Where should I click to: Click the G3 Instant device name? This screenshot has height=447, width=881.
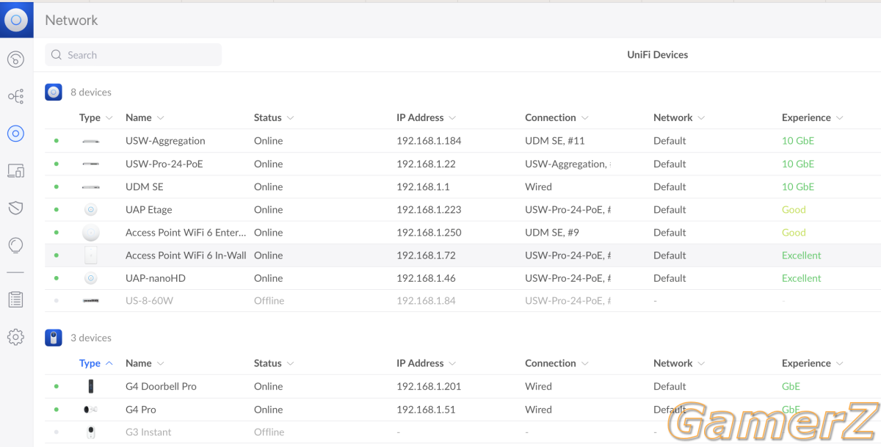tap(148, 432)
